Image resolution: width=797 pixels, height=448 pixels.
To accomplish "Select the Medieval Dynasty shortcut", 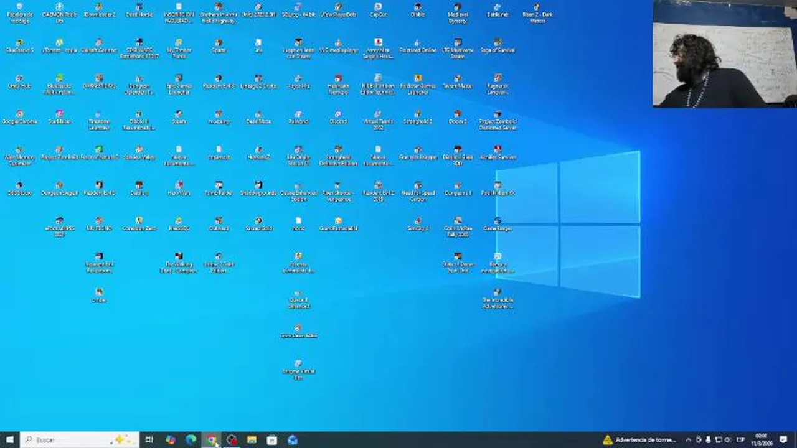I will [458, 12].
